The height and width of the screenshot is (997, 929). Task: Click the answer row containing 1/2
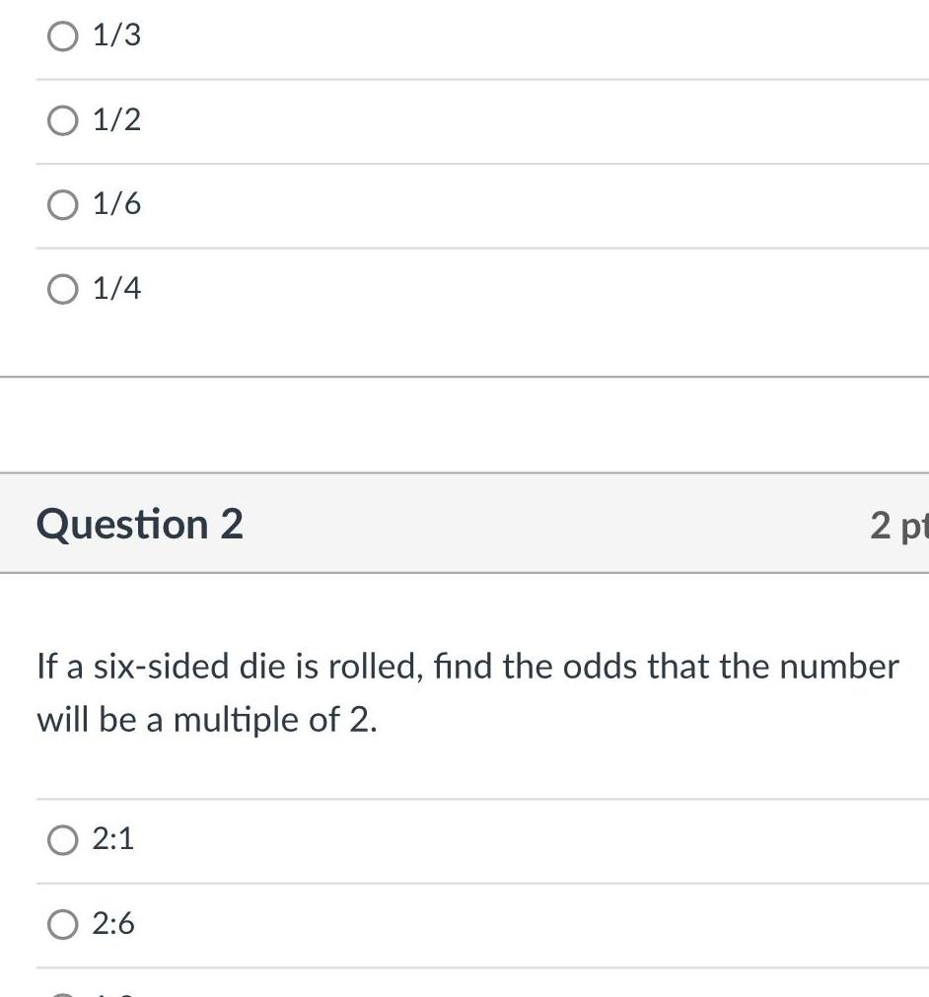[x=296, y=119]
